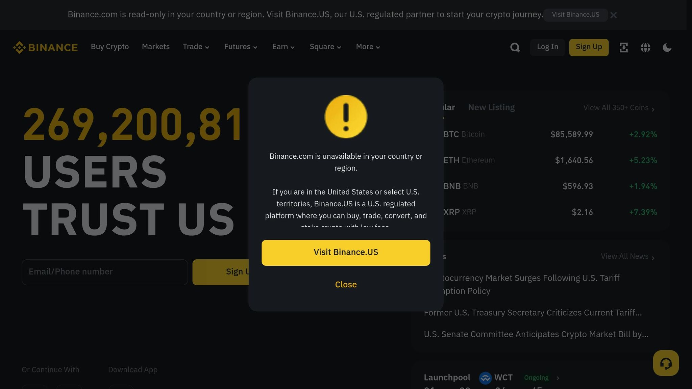Screen dimensions: 692x389
Task: Expand the Trade dropdown
Action: [196, 47]
